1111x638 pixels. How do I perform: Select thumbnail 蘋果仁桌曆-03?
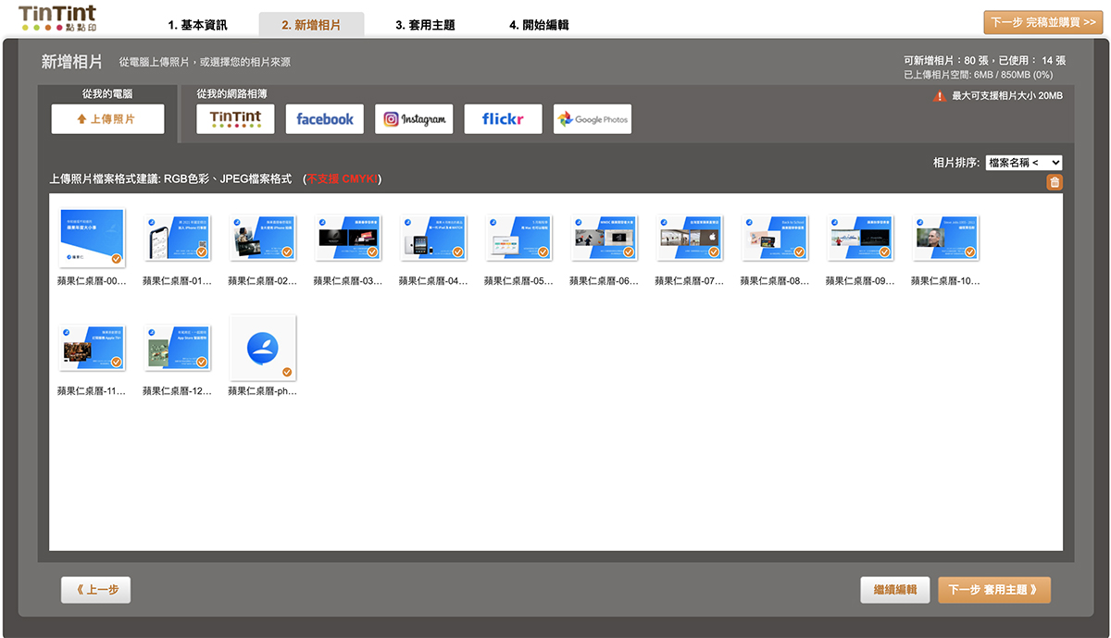click(347, 237)
